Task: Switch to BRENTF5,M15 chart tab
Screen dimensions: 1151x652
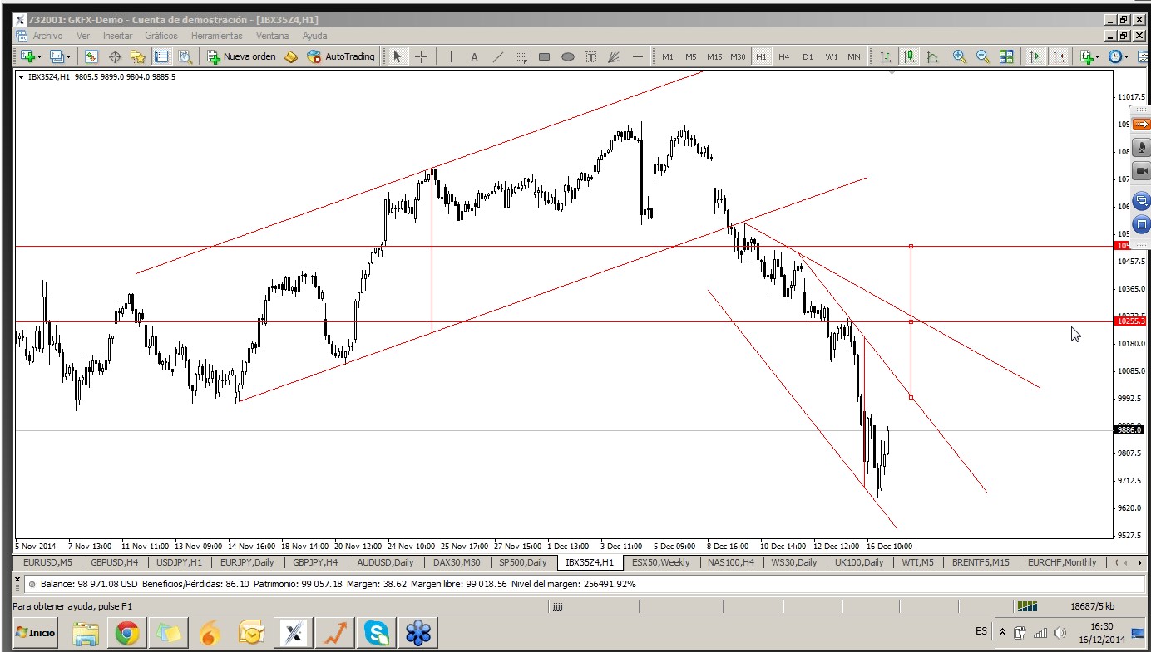Action: click(x=981, y=562)
